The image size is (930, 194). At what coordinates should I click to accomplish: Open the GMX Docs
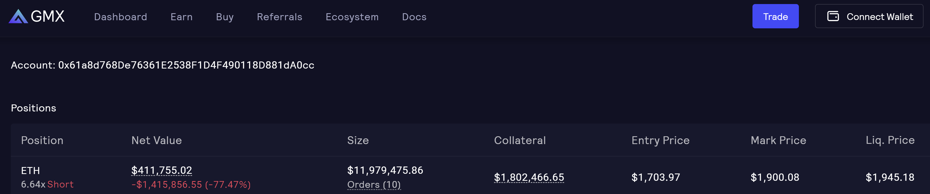(414, 17)
